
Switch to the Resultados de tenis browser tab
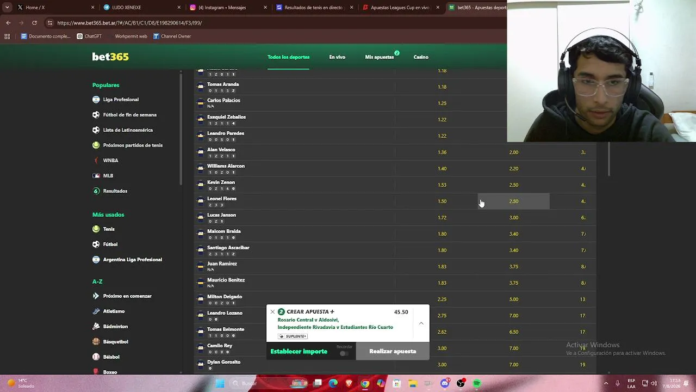314,8
